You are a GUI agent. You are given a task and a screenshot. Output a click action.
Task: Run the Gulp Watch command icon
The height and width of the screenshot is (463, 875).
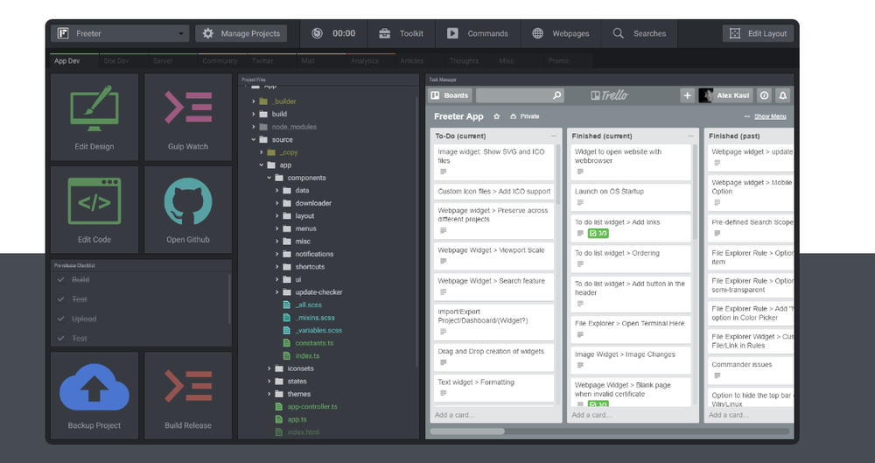click(188, 108)
